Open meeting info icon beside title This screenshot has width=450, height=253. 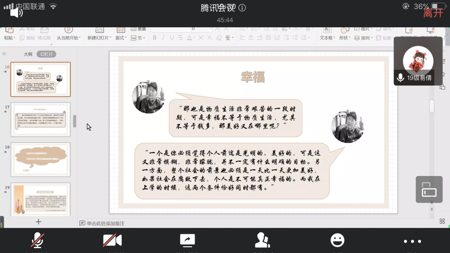point(242,8)
